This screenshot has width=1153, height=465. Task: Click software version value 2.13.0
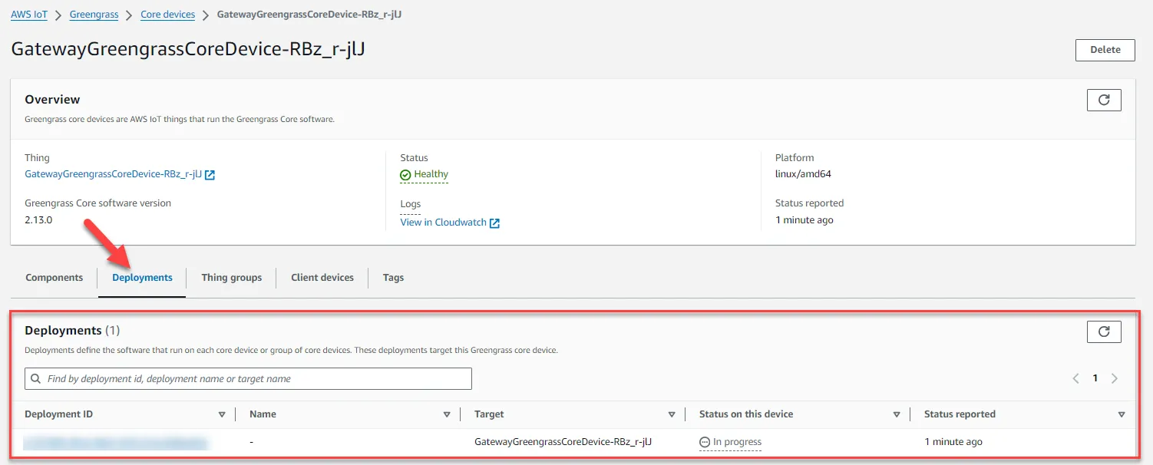38,220
